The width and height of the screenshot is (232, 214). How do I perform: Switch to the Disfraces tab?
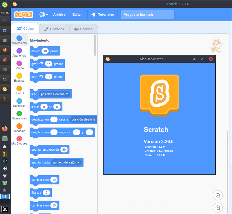coord(54,29)
